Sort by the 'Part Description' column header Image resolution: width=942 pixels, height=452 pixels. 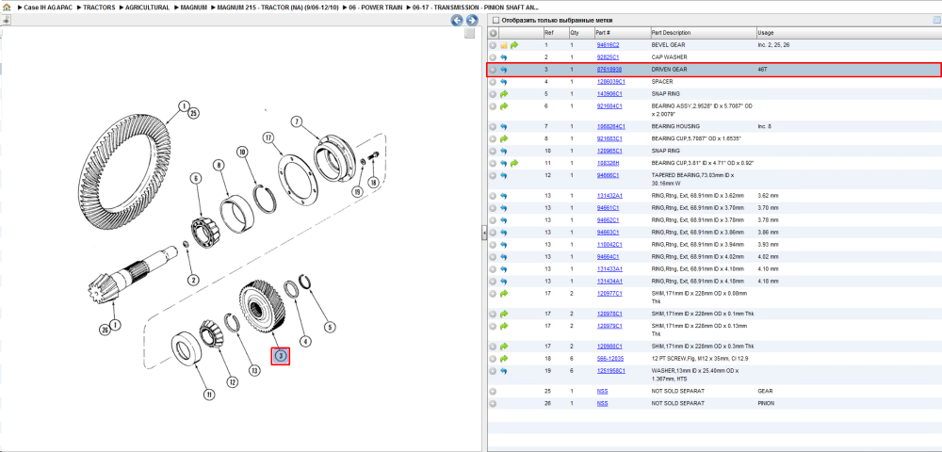[703, 32]
